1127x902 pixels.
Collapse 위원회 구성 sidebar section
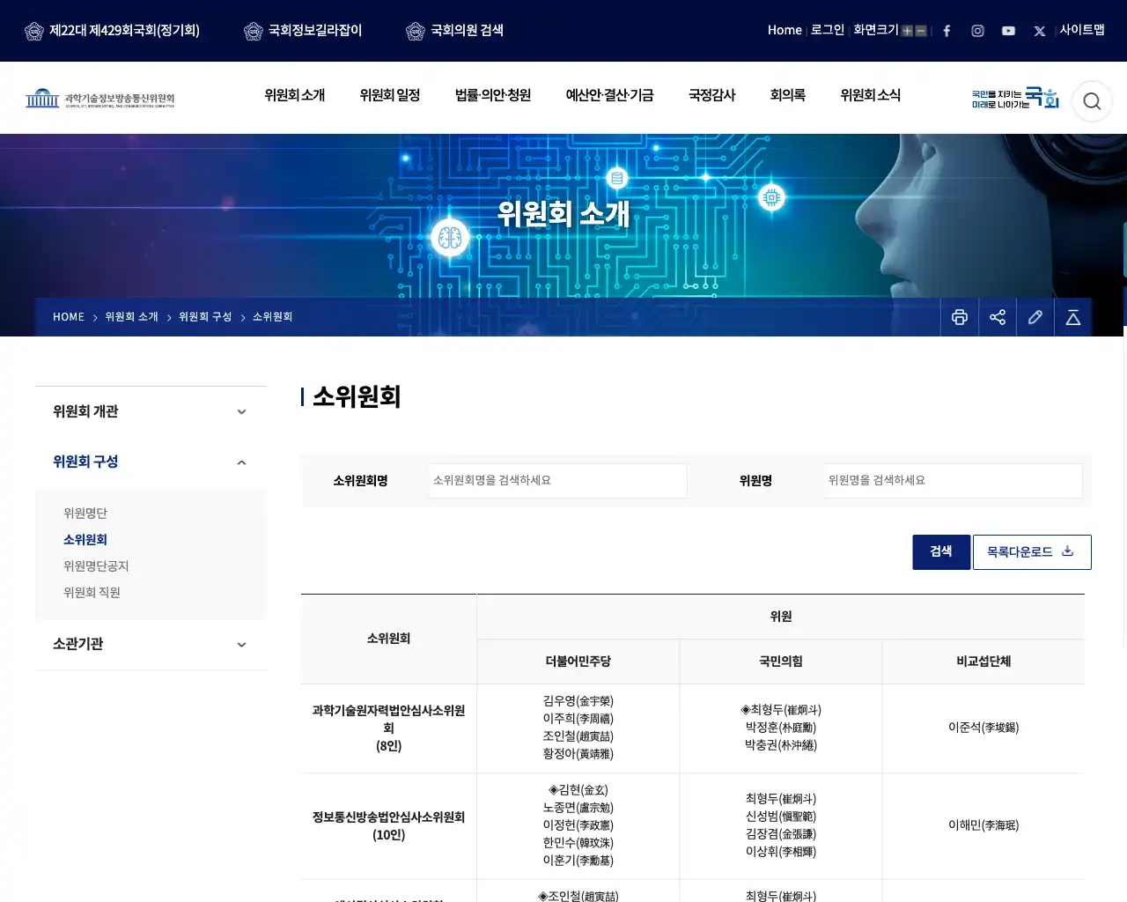click(151, 462)
